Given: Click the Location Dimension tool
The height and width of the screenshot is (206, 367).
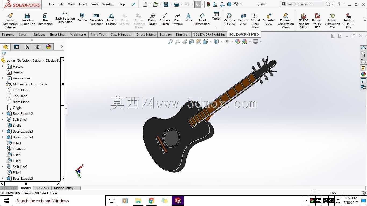Looking at the screenshot, I should coord(28,19).
